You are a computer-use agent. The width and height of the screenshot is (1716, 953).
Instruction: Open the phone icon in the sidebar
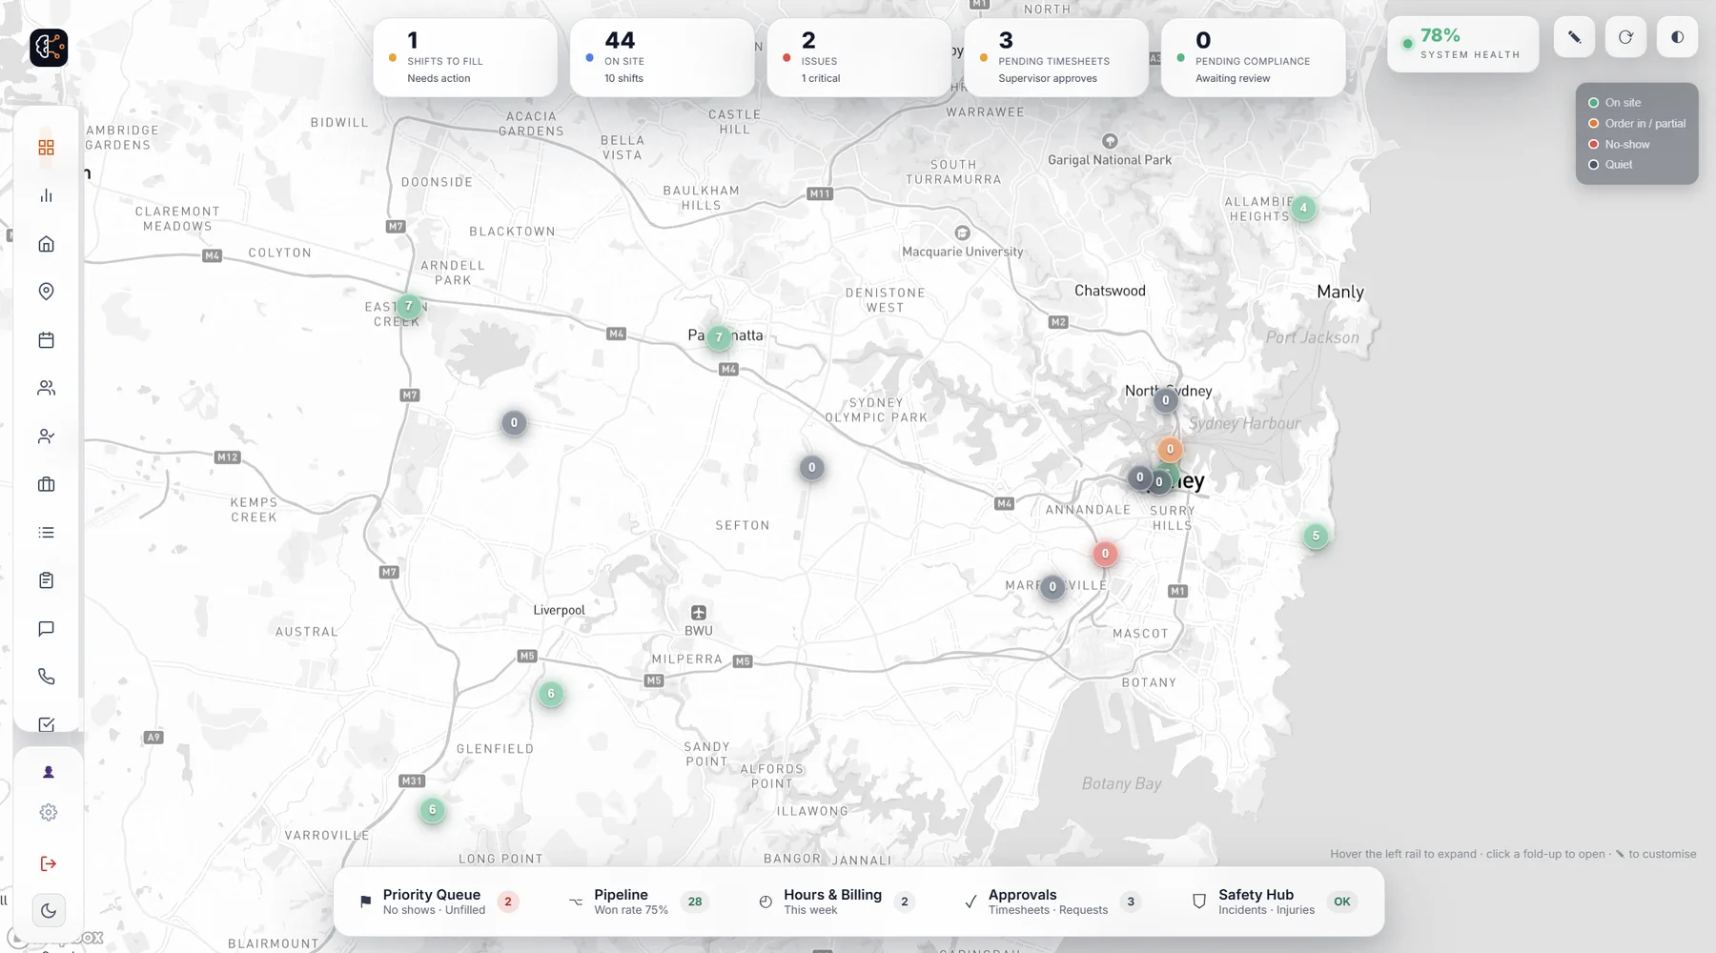click(x=46, y=677)
